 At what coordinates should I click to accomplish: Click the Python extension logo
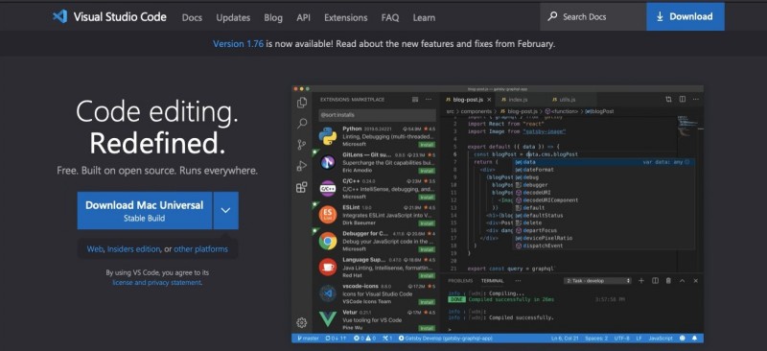(328, 135)
